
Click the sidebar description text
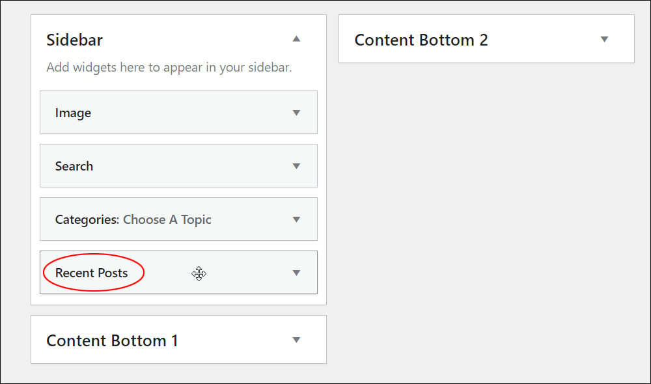(x=169, y=67)
